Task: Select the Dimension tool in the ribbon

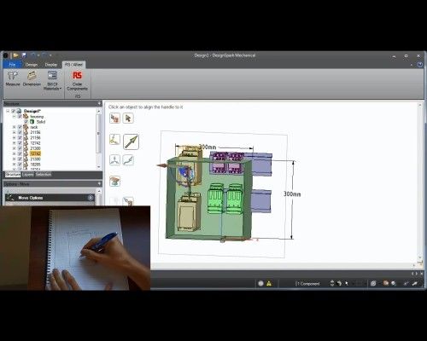Action: (32, 79)
